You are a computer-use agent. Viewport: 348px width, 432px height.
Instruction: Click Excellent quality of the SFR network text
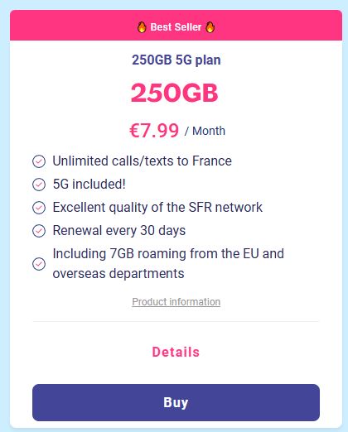pyautogui.click(x=157, y=208)
